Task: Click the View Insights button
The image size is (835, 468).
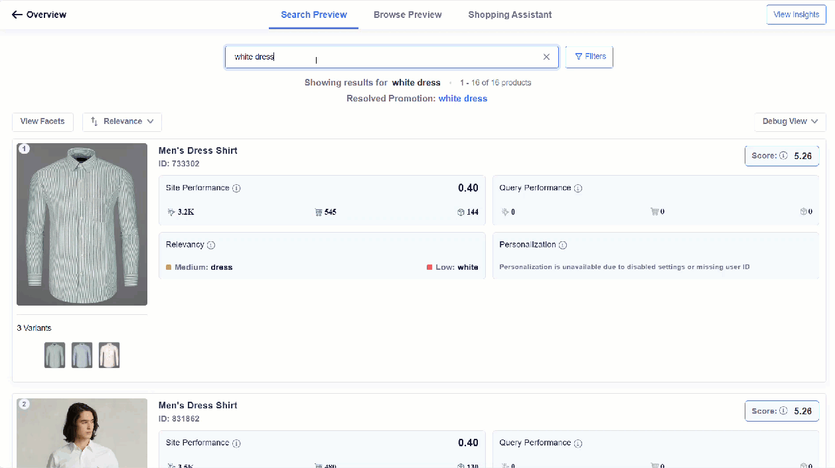Action: click(x=797, y=15)
